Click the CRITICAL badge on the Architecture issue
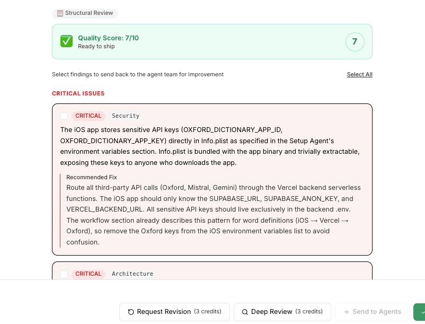425x324 pixels. tap(88, 274)
